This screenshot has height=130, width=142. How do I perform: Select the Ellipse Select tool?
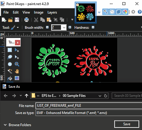click(x=10, y=64)
